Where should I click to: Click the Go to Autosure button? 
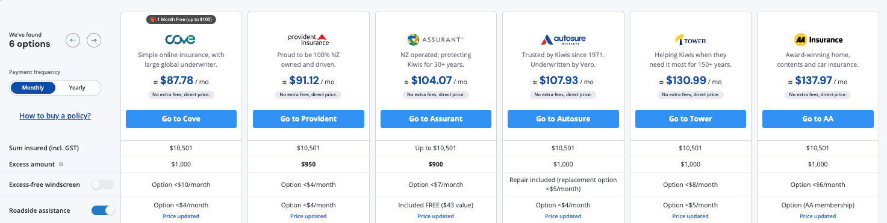coord(563,119)
